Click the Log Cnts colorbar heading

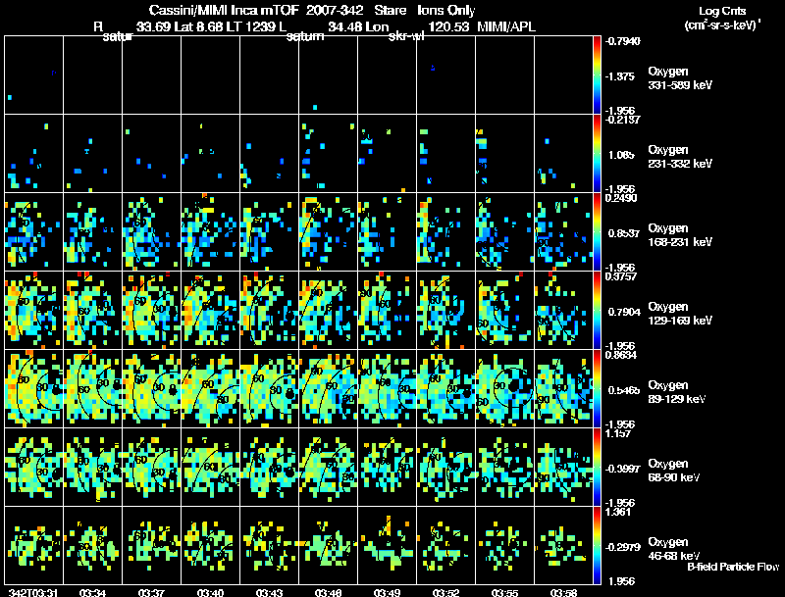[x=722, y=11]
